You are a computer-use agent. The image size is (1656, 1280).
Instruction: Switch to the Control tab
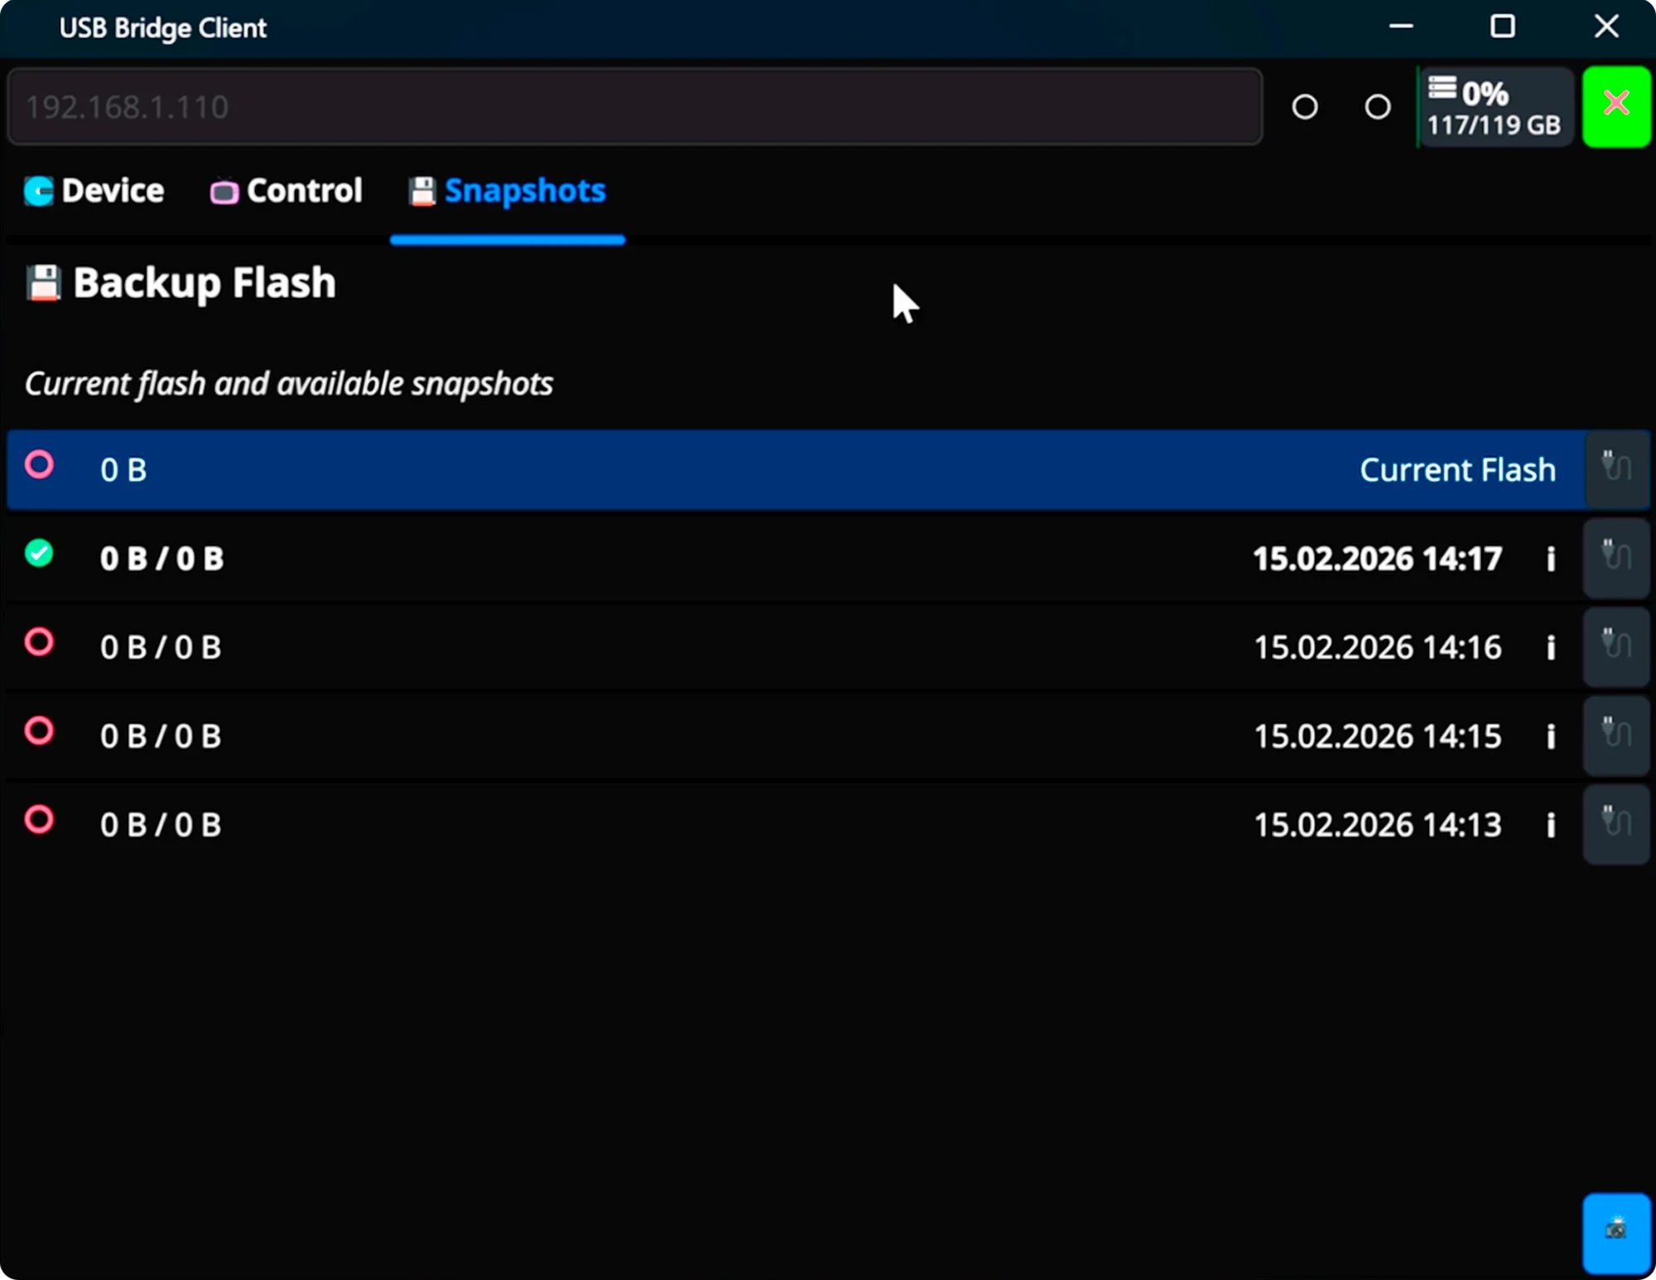[285, 190]
